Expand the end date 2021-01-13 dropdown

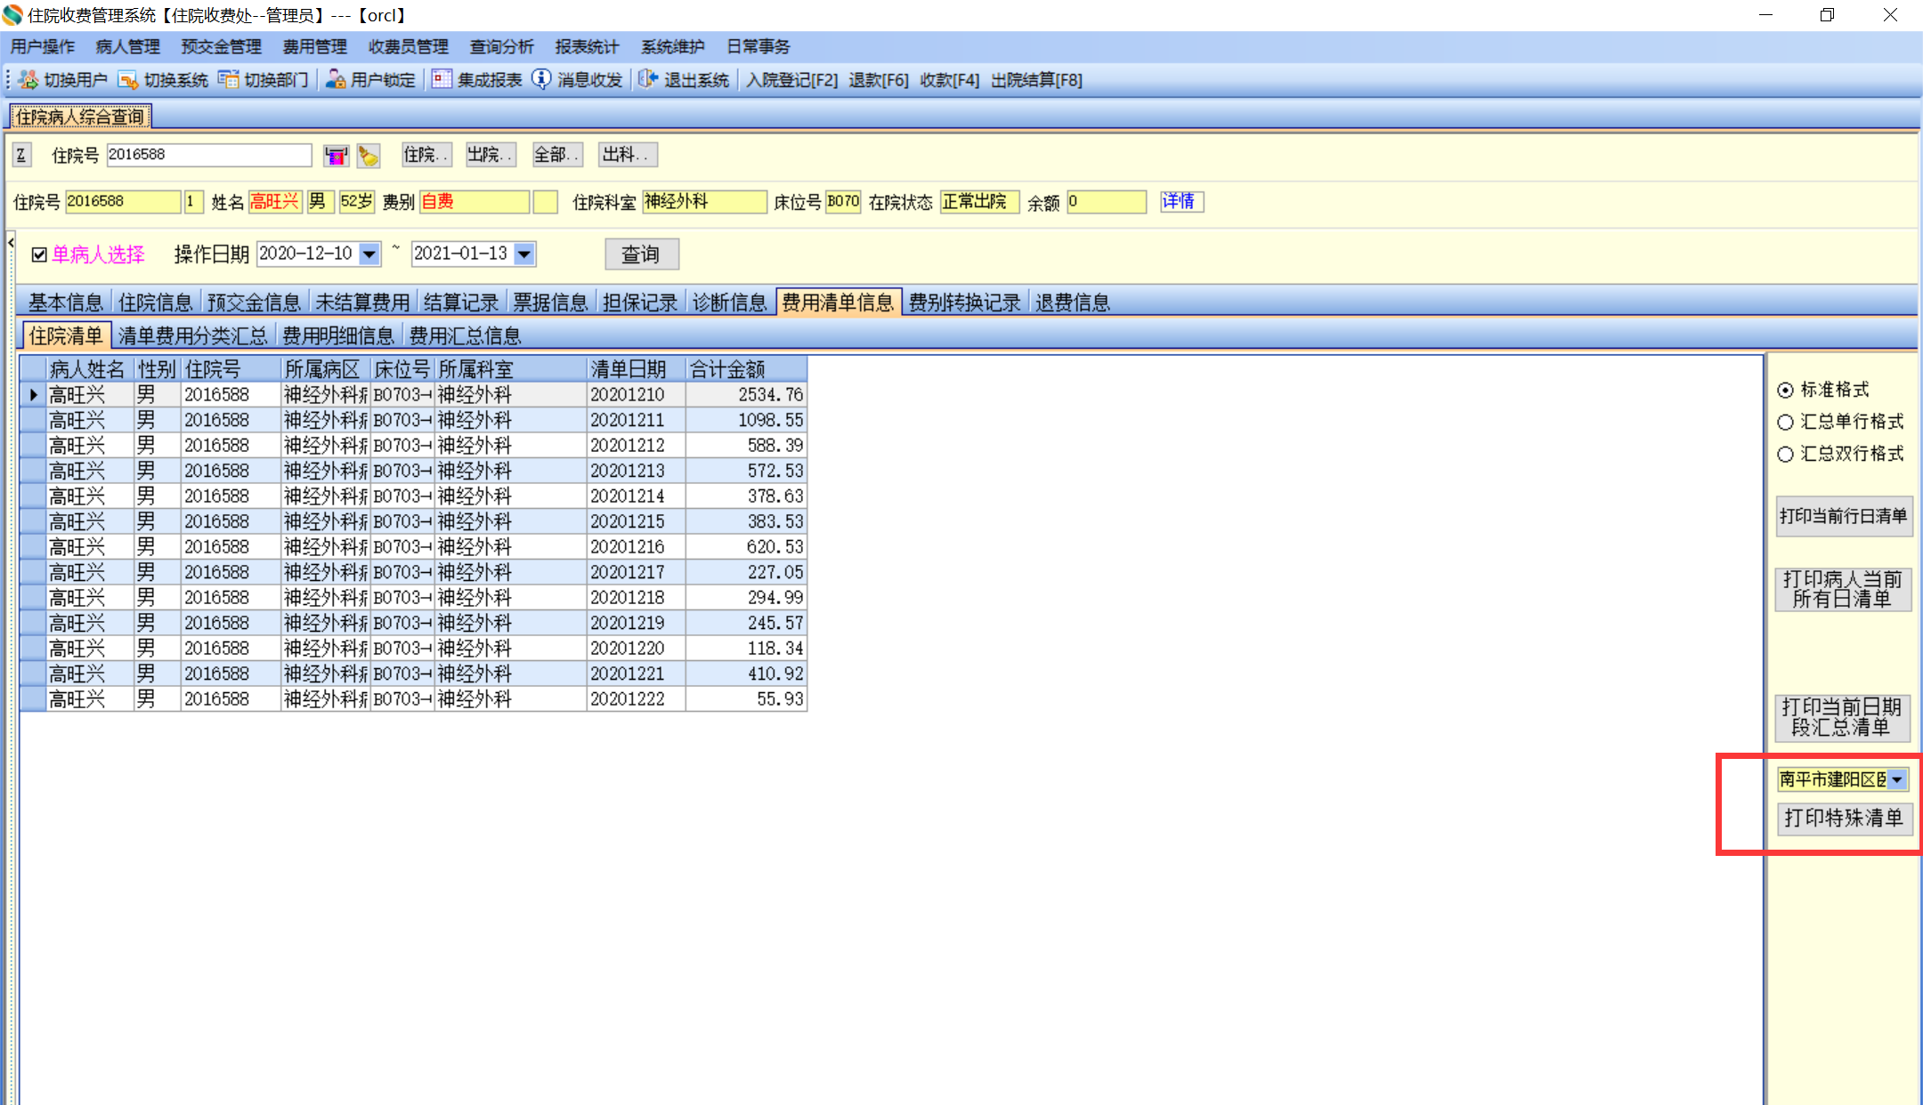(x=524, y=254)
